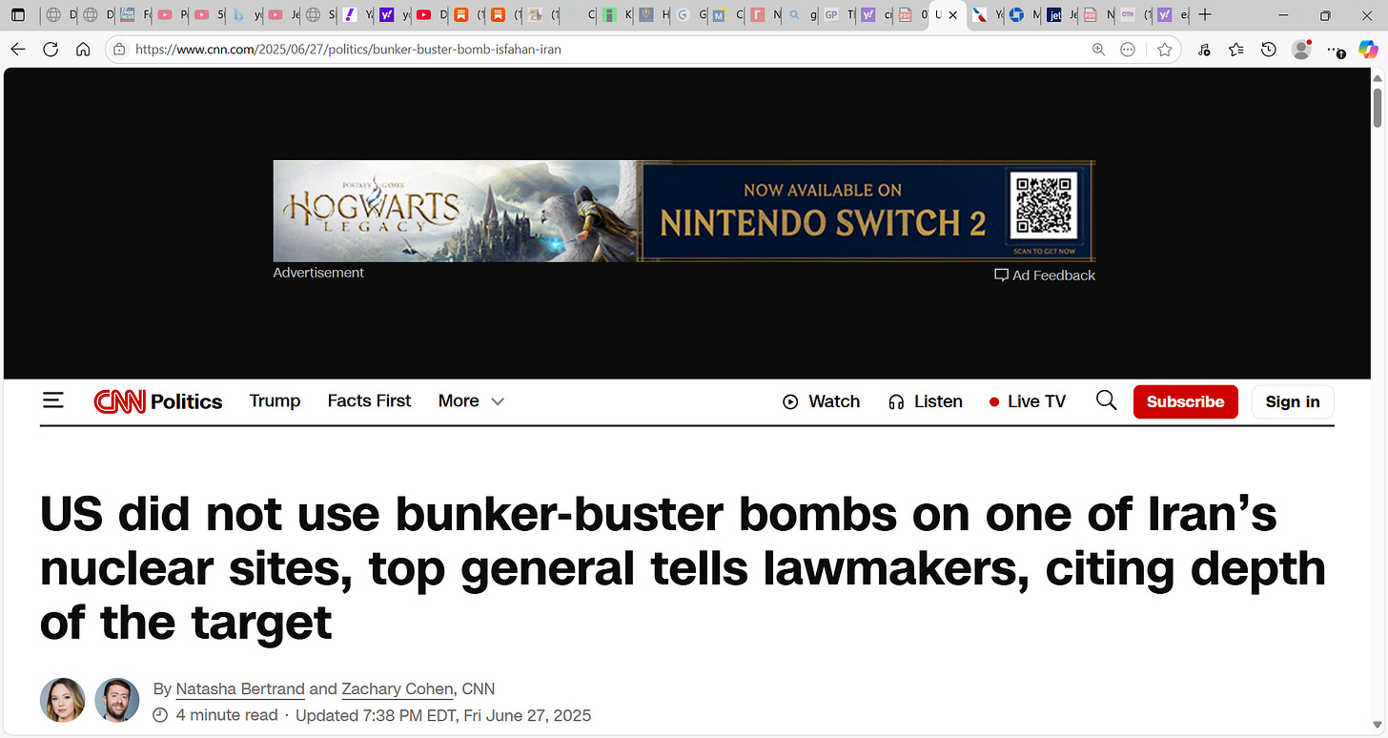Close the current CNN tab
Viewport: 1388px width, 738px height.
[x=952, y=15]
